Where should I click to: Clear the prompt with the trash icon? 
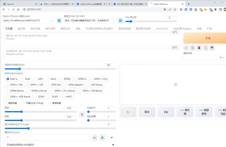pyautogui.click(x=192, y=48)
